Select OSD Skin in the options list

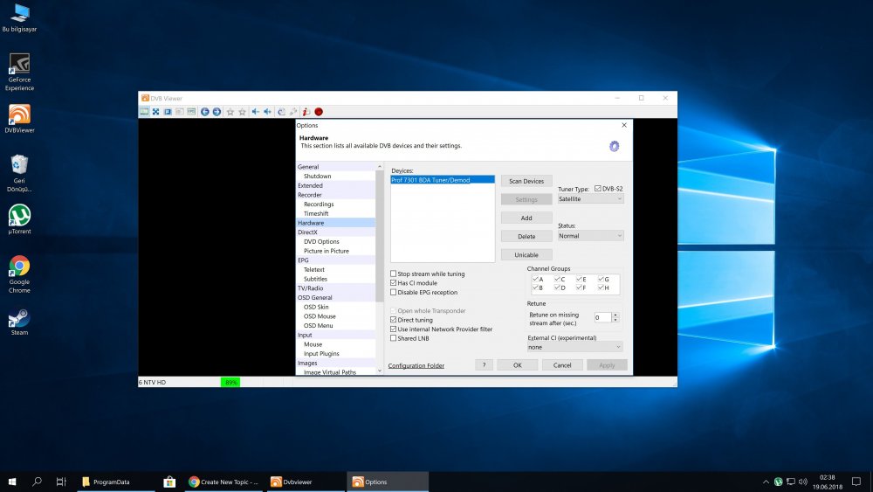[316, 307]
